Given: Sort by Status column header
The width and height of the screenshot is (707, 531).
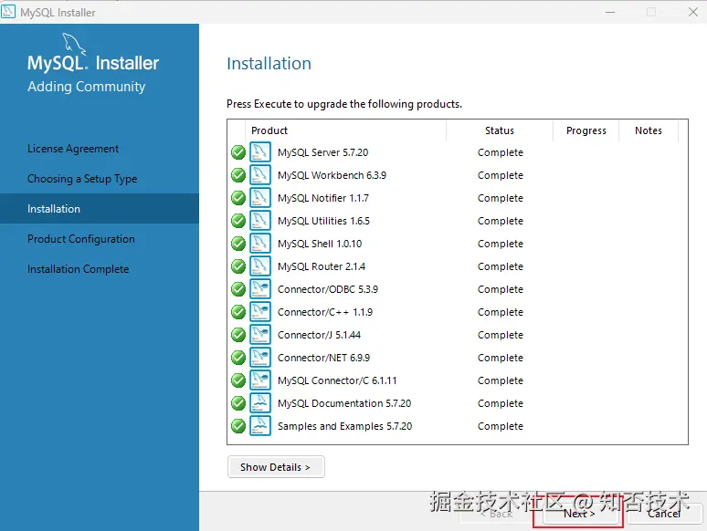Looking at the screenshot, I should [499, 130].
